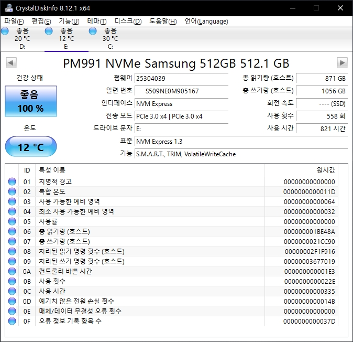This screenshot has width=353, height=342.
Task: Switch to the E: drive tab
Action: 66,38
